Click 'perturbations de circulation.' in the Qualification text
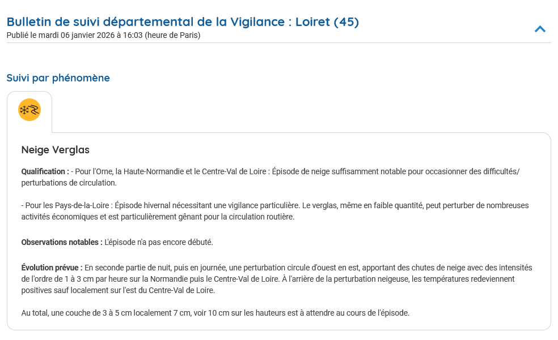Viewport: 558px width, 340px height. pyautogui.click(x=69, y=183)
